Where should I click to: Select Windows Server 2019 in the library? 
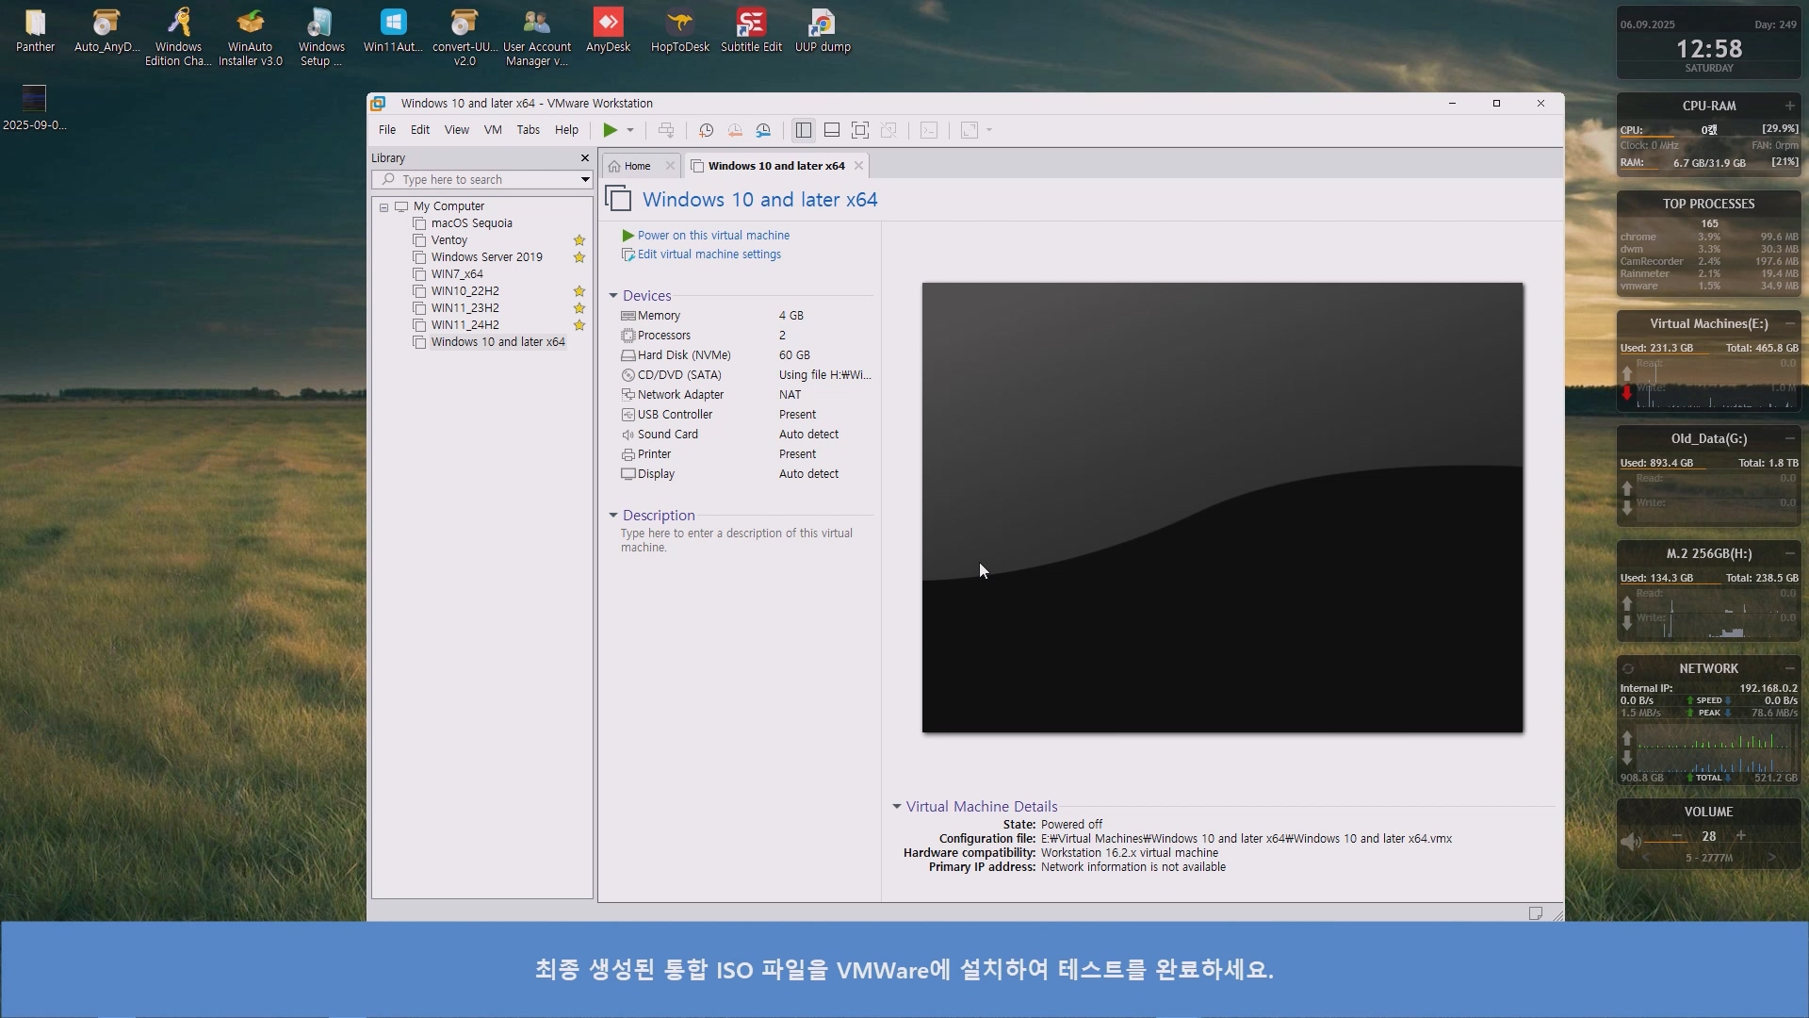[x=487, y=257]
